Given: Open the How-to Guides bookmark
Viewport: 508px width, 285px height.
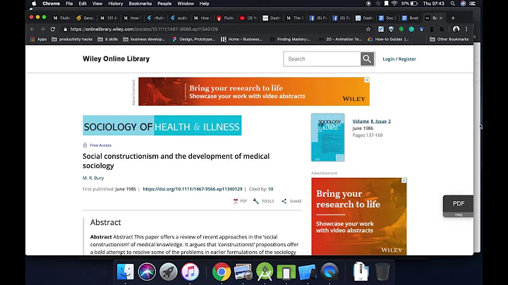Looking at the screenshot, I should (x=388, y=40).
